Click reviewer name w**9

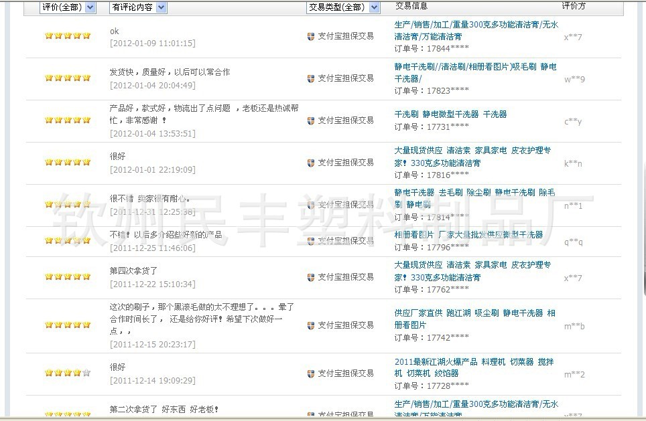pos(574,79)
